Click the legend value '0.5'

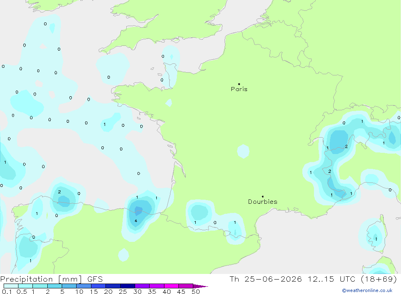[x=22, y=292]
